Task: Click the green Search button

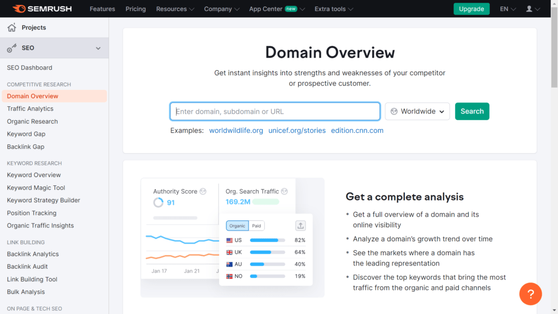Action: tap(472, 111)
